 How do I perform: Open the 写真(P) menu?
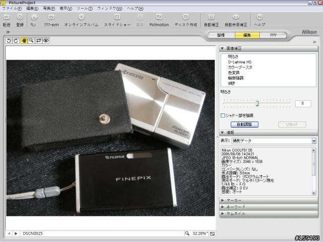(49, 9)
